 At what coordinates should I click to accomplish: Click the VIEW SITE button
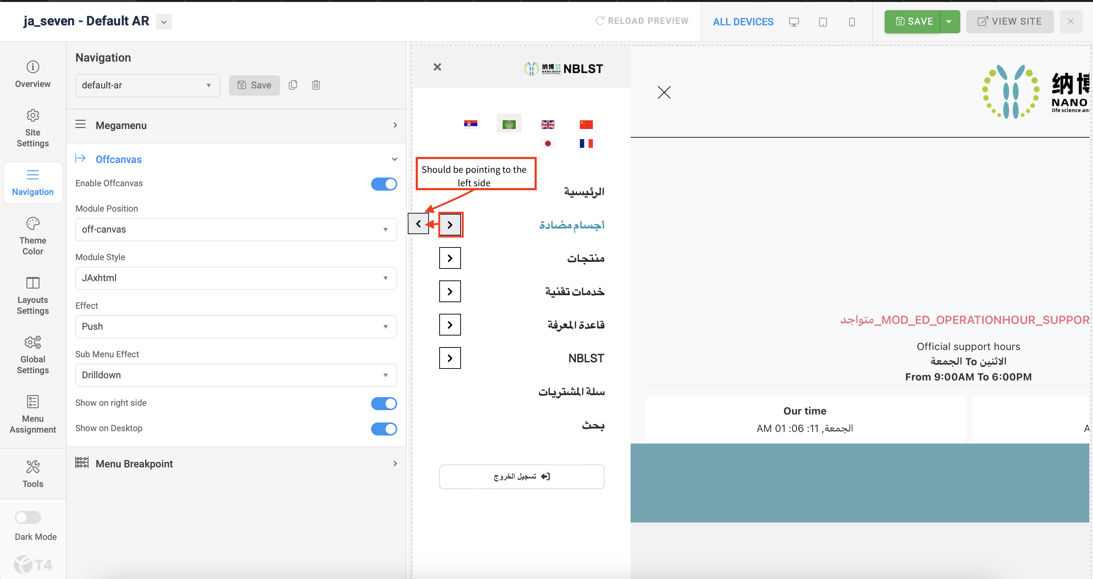click(x=1009, y=21)
